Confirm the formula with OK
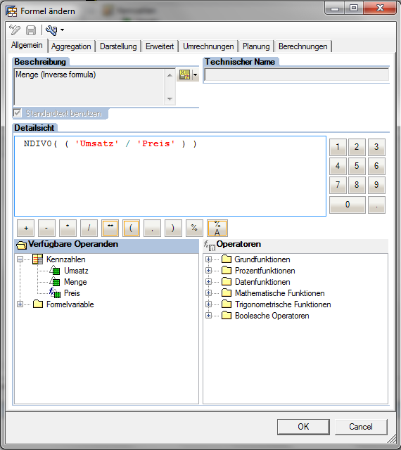This screenshot has width=401, height=450. (303, 427)
